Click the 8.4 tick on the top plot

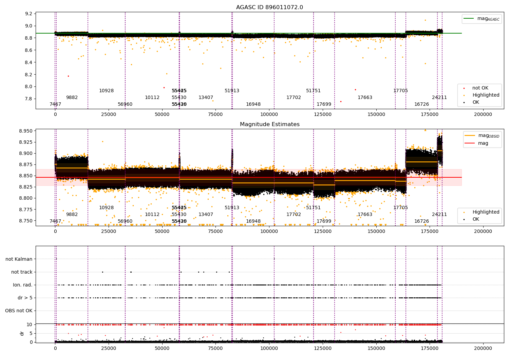click(29, 62)
